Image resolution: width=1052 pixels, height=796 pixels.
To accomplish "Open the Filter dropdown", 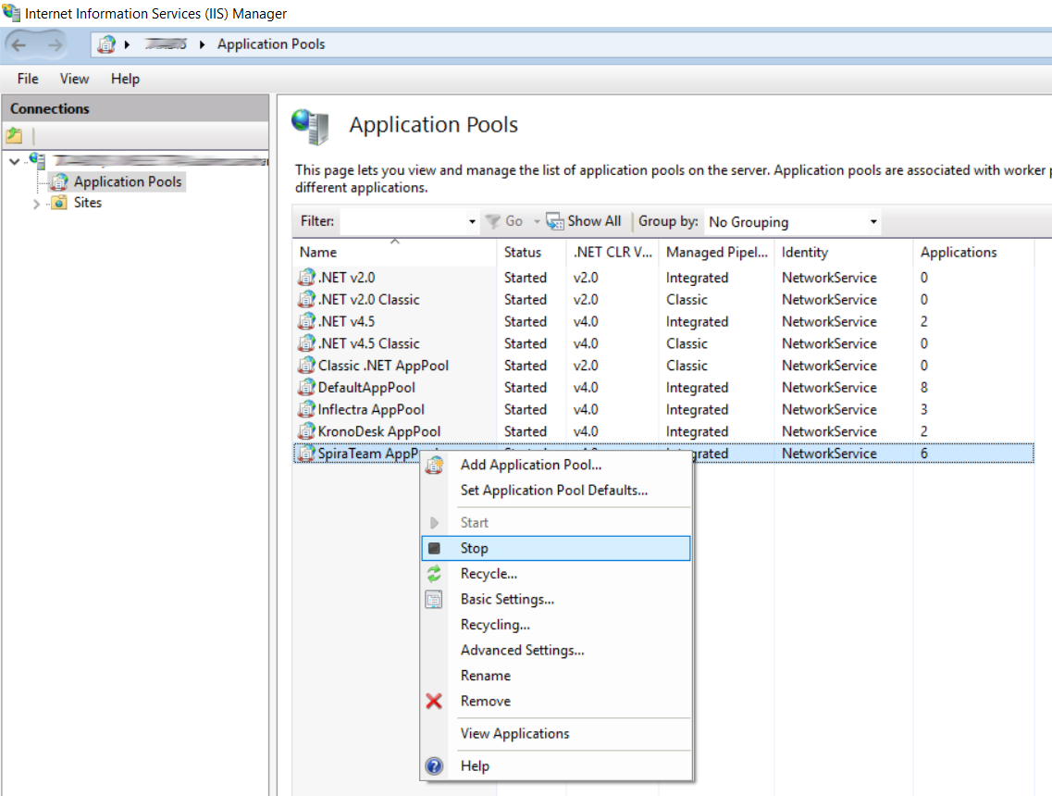I will tap(472, 222).
